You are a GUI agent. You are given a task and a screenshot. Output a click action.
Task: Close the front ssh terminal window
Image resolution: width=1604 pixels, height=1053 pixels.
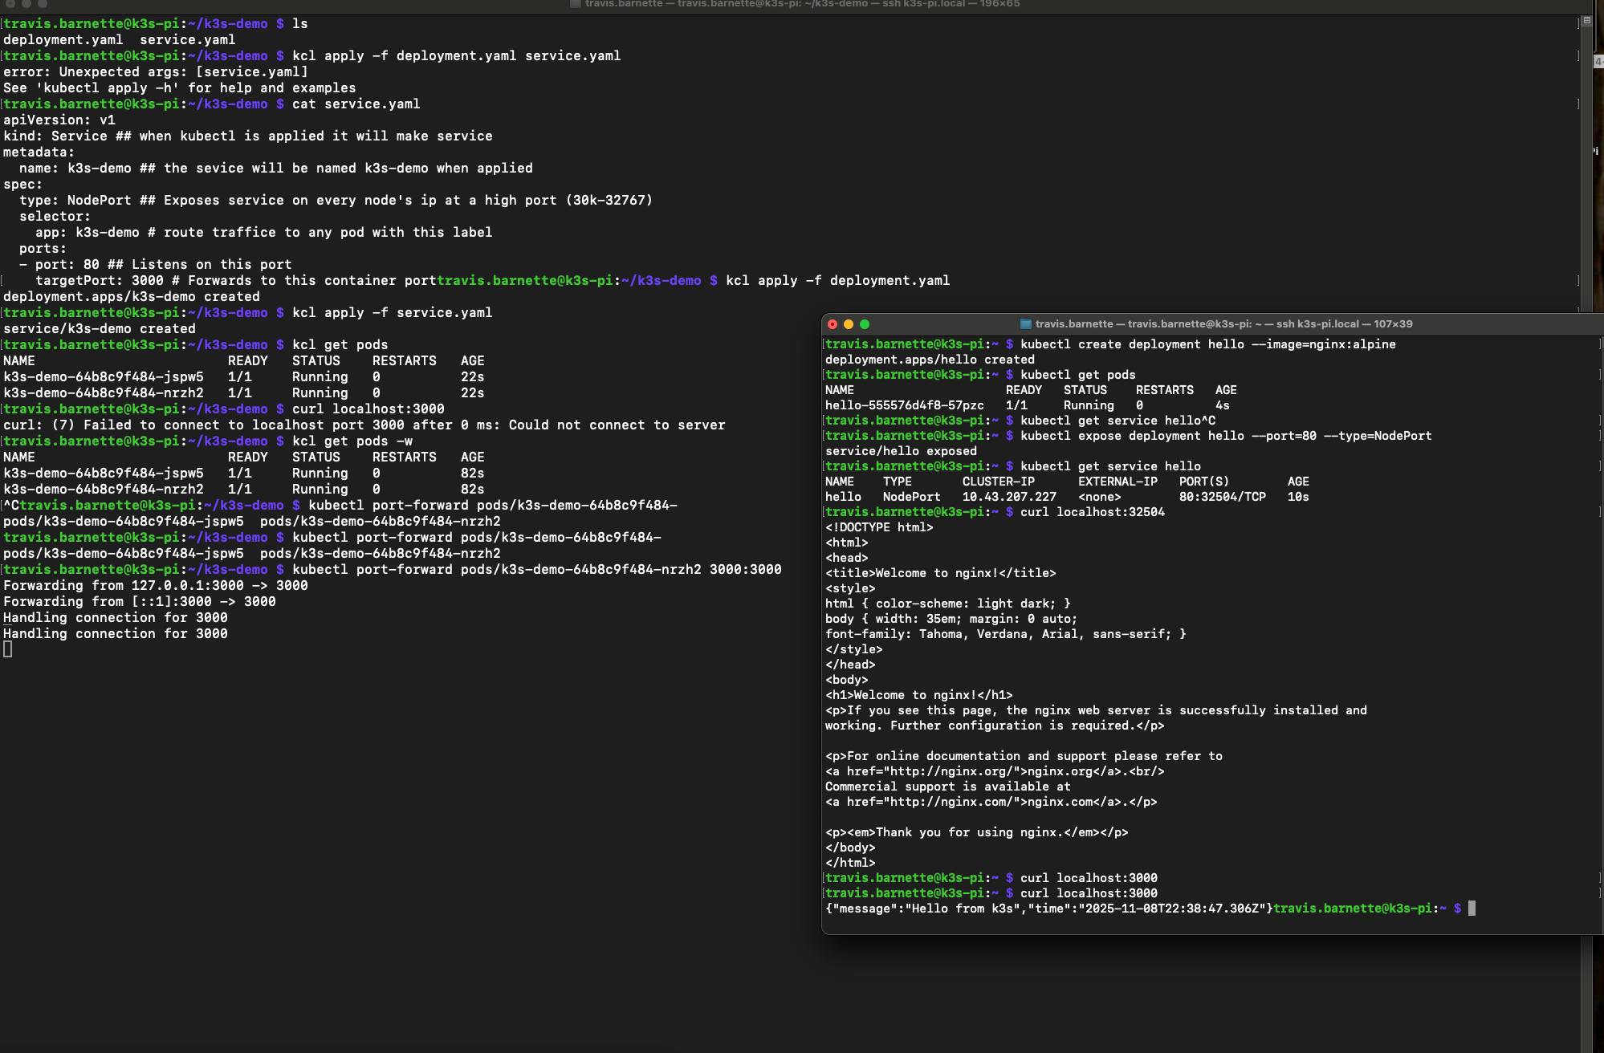click(833, 324)
